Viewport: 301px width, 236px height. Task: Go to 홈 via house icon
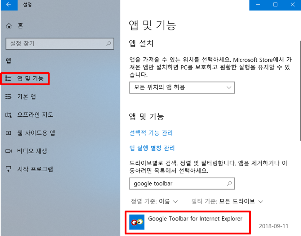click(9, 26)
